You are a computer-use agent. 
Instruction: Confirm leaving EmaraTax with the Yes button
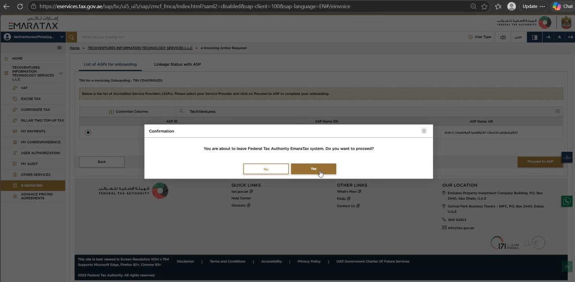pyautogui.click(x=313, y=169)
